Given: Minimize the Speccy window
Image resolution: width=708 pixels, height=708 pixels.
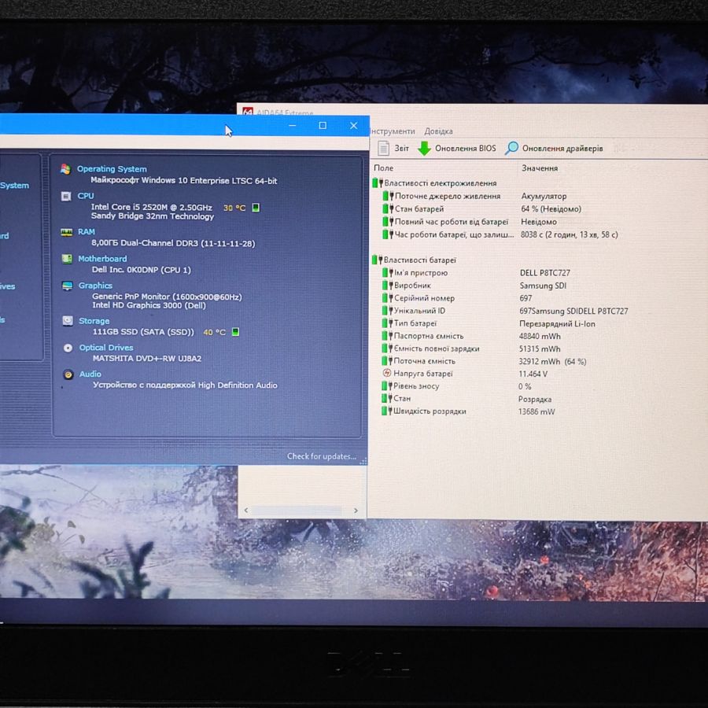Looking at the screenshot, I should [x=293, y=126].
